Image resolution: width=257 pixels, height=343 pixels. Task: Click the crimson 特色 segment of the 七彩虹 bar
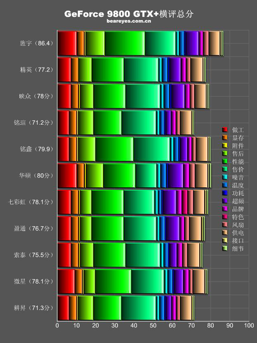pyautogui.click(x=185, y=202)
